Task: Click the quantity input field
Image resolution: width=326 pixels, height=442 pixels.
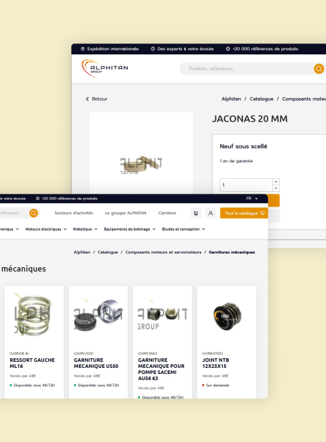Action: [246, 185]
